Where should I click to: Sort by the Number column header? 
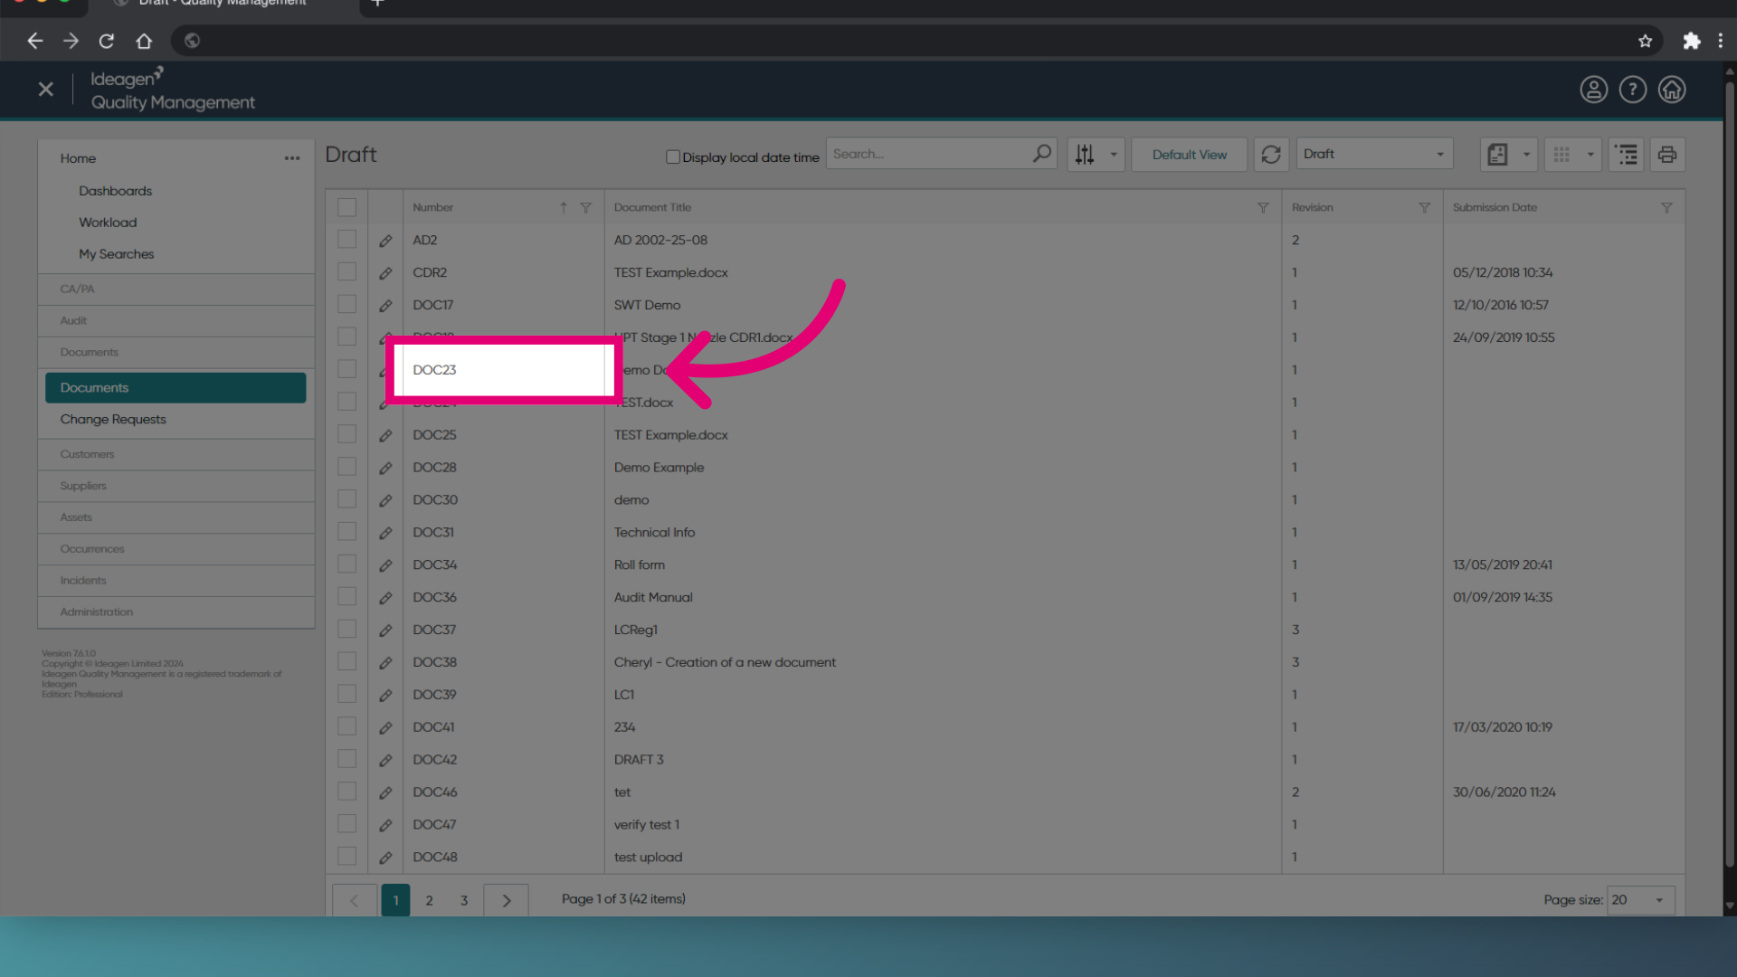[433, 208]
